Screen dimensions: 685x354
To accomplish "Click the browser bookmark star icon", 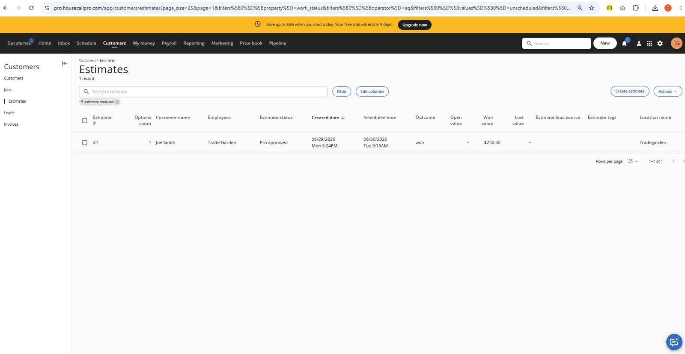I will [x=592, y=8].
